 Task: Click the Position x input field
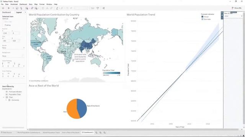(6, 33)
